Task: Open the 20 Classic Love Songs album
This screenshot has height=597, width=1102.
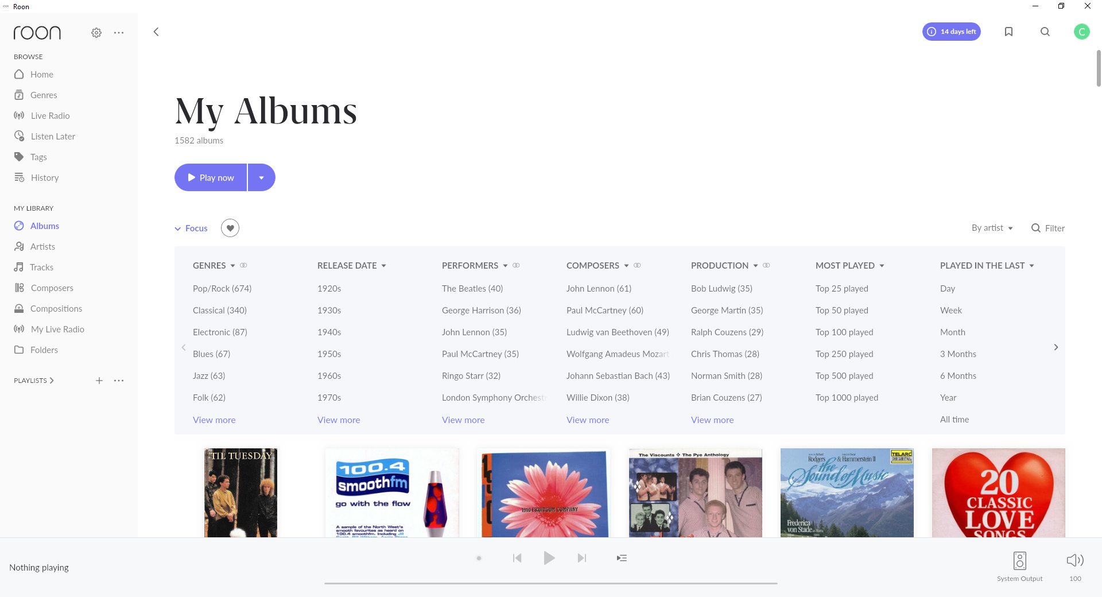Action: (x=998, y=493)
